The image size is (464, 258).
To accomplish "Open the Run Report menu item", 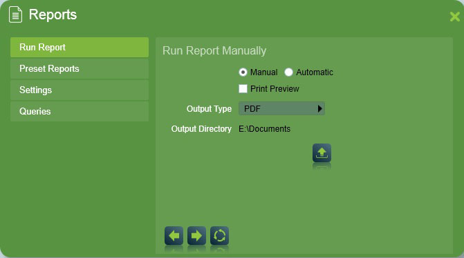I will pos(80,47).
